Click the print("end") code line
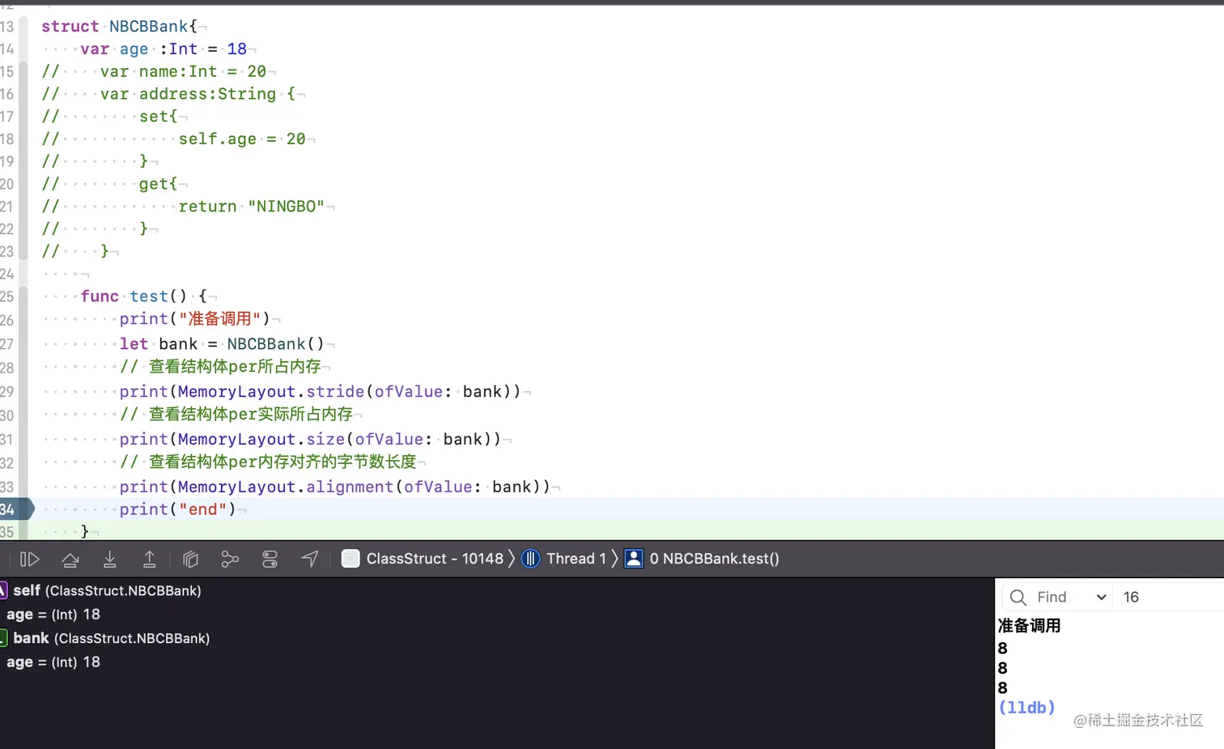1224x749 pixels. (x=177, y=509)
